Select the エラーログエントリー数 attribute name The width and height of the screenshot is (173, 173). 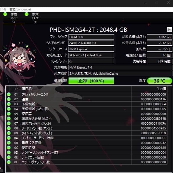point(36,162)
